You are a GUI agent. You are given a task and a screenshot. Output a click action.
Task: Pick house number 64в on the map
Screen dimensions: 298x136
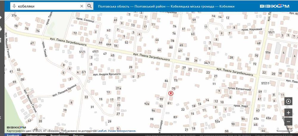pos(109,44)
